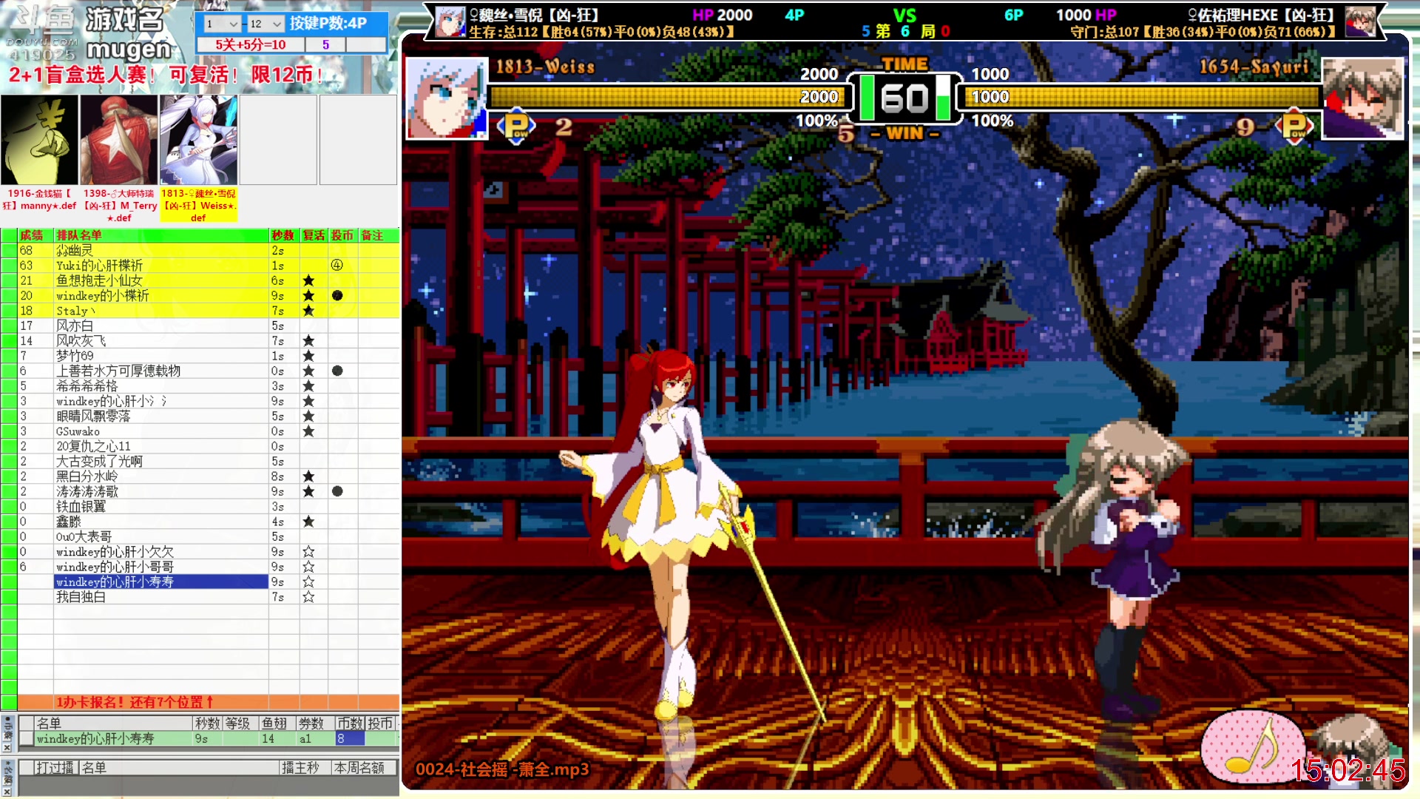The width and height of the screenshot is (1420, 799).
Task: Select the highlighted windkey的心肝小寿寿 queue row
Action: (x=161, y=582)
